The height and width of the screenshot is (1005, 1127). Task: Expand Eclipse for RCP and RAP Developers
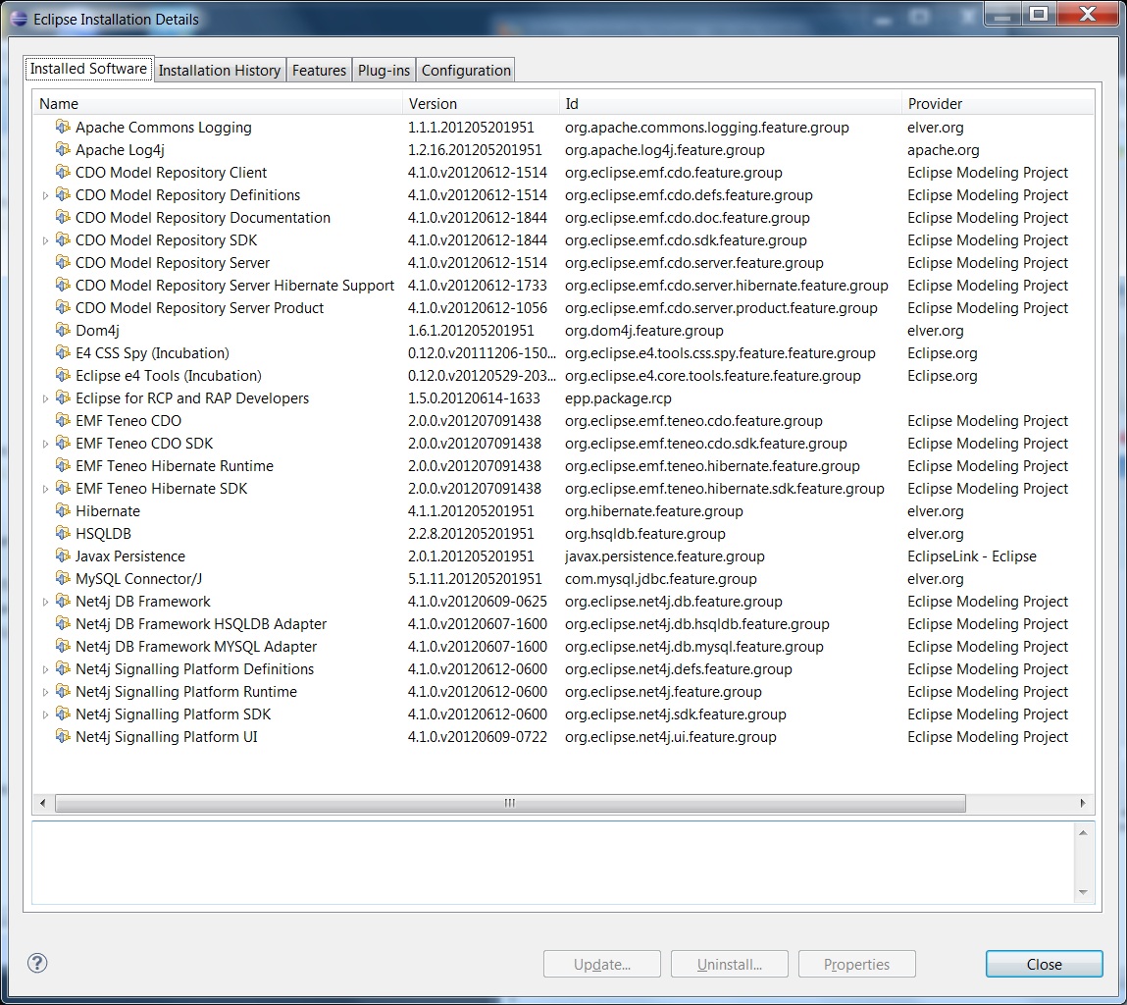[x=45, y=398]
